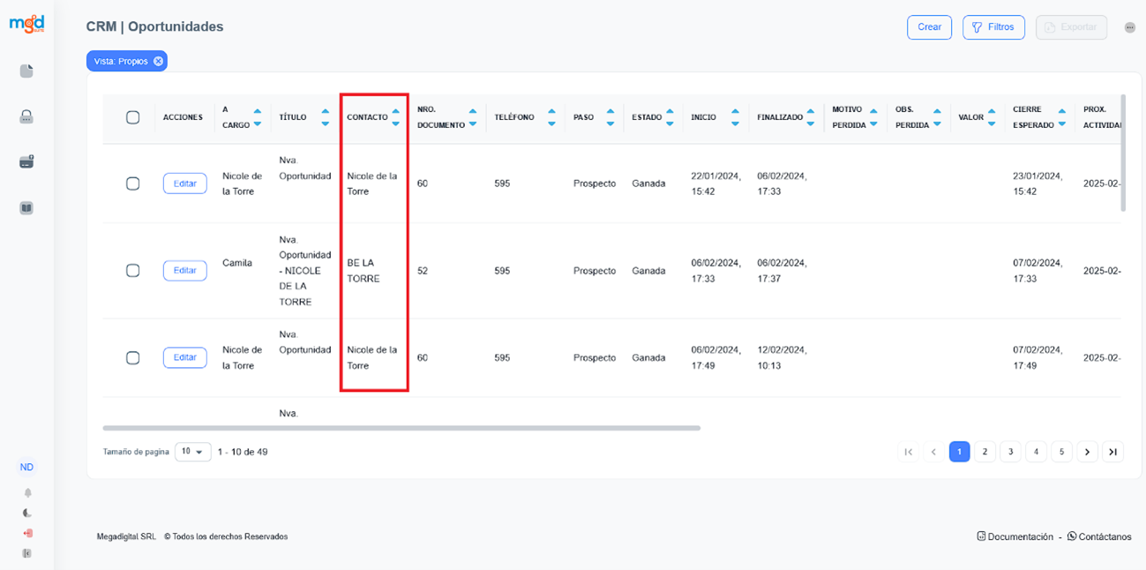This screenshot has height=570, width=1146.
Task: Click the Crear button
Action: click(929, 27)
